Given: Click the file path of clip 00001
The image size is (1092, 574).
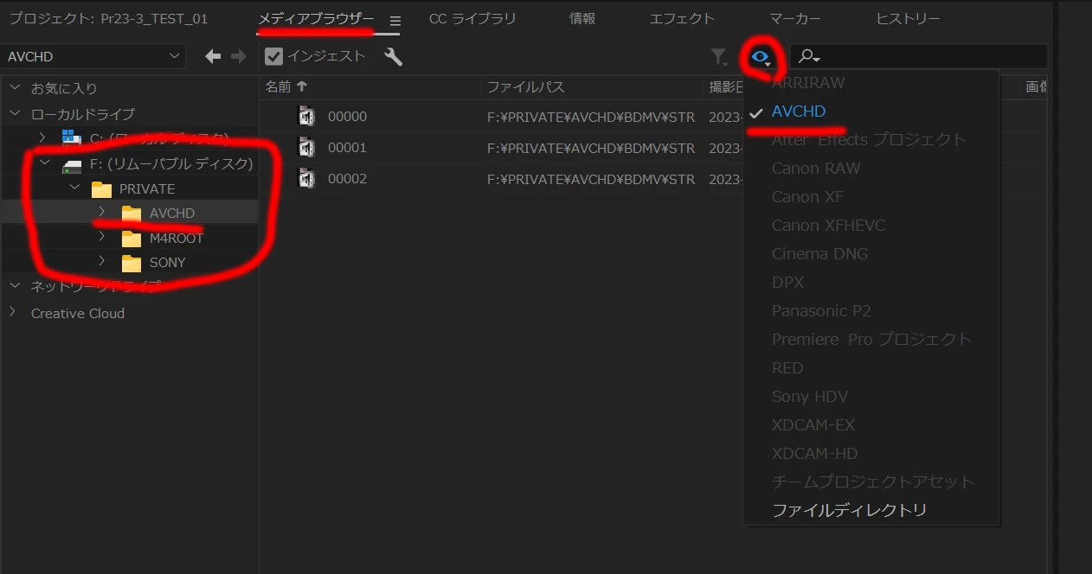Looking at the screenshot, I should point(591,148).
